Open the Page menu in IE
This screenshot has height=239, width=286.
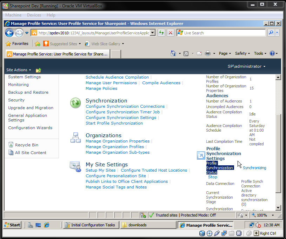tap(225, 53)
